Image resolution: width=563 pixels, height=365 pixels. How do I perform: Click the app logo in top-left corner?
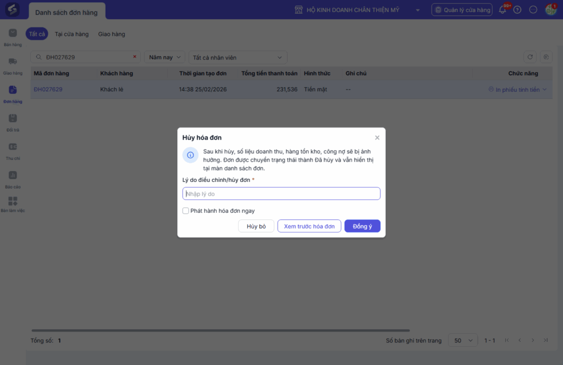[12, 10]
